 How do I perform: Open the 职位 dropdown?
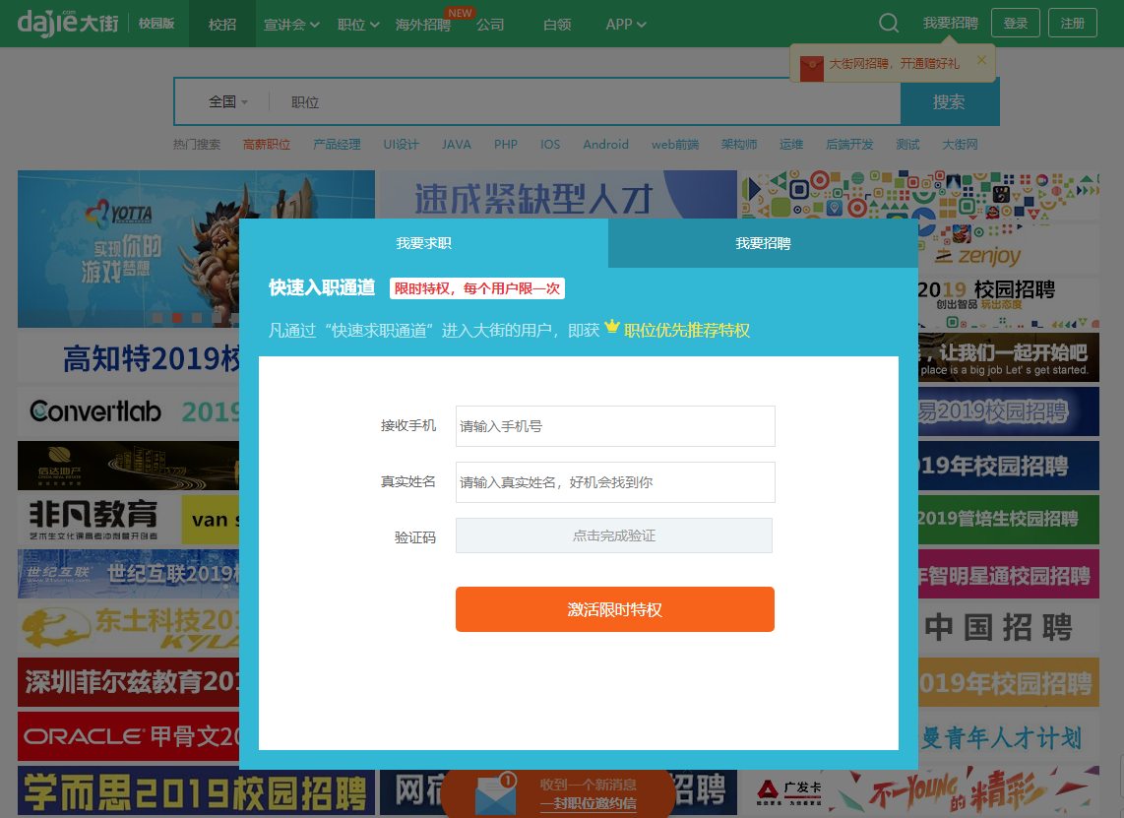[x=356, y=24]
